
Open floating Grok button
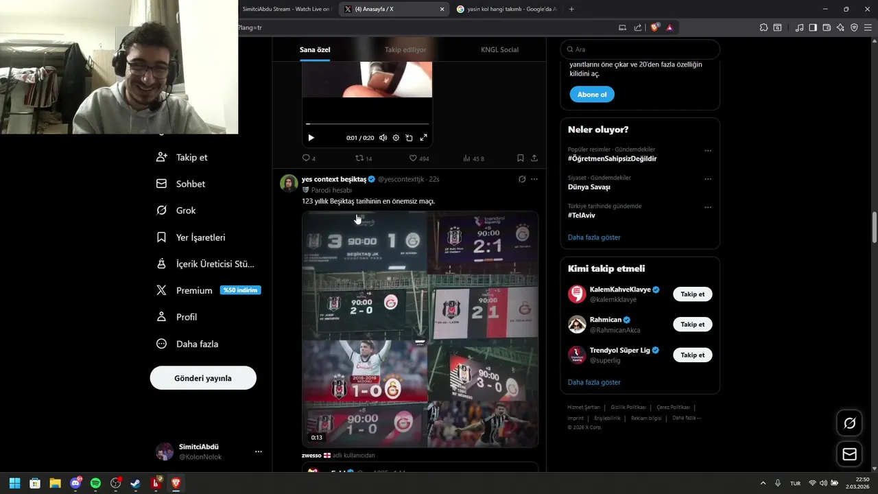849,423
